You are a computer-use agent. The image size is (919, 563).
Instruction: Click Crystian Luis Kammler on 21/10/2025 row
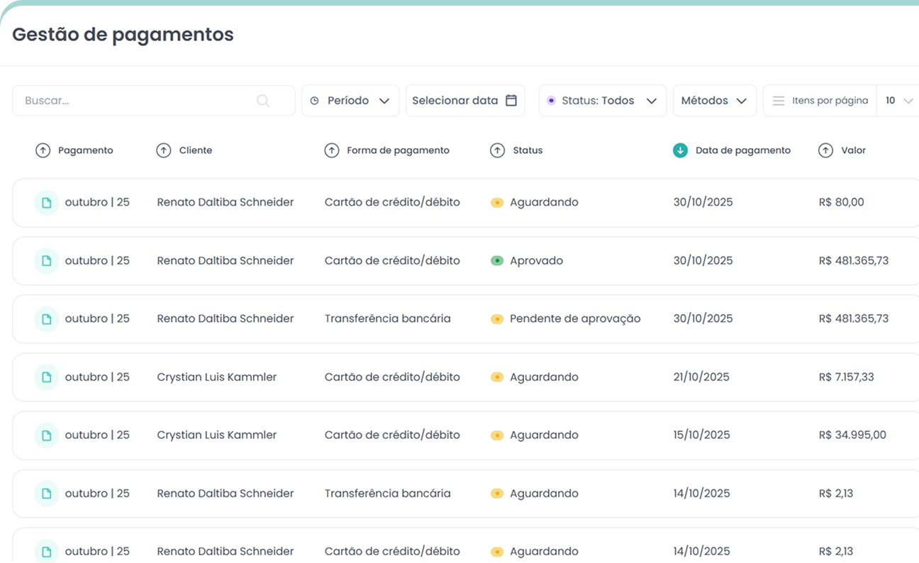[x=216, y=377]
